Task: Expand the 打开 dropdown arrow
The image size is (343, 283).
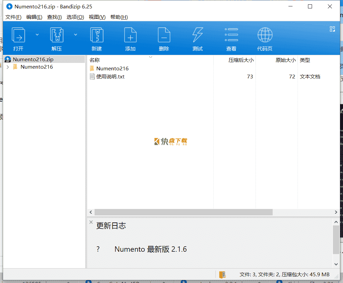Action: [37, 35]
